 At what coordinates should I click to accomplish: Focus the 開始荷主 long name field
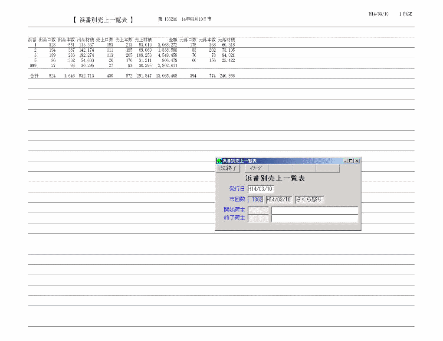[x=315, y=210]
